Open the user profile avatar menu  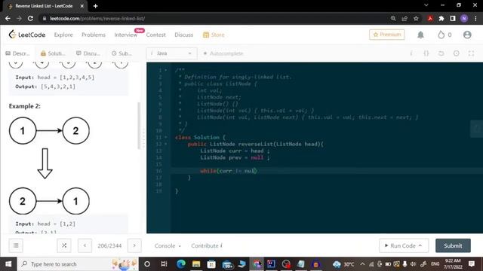(x=467, y=35)
